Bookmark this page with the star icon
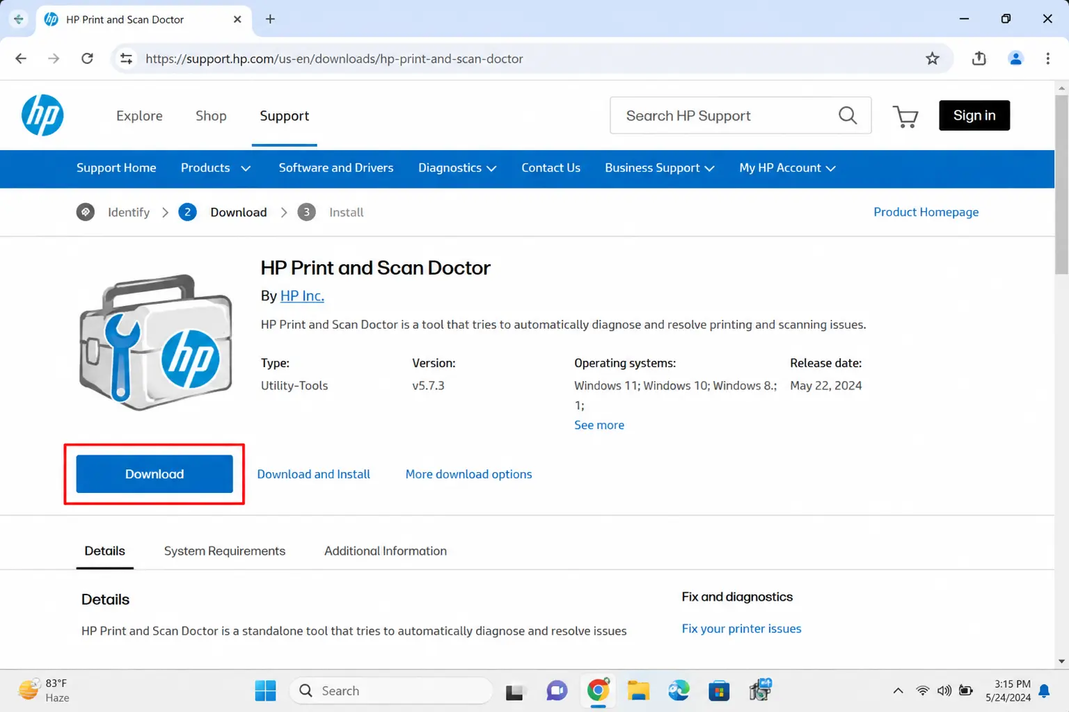Image resolution: width=1069 pixels, height=712 pixels. (x=933, y=58)
